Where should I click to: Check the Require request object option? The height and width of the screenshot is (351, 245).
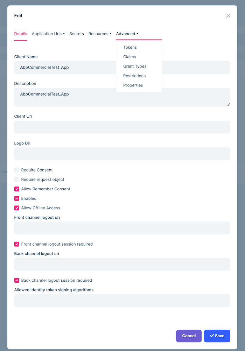tap(16, 179)
